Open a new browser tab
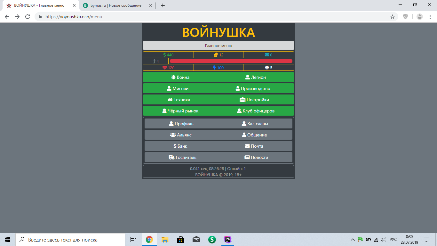 pos(163,5)
